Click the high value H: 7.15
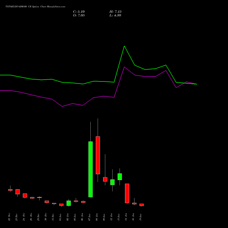 pos(115,12)
